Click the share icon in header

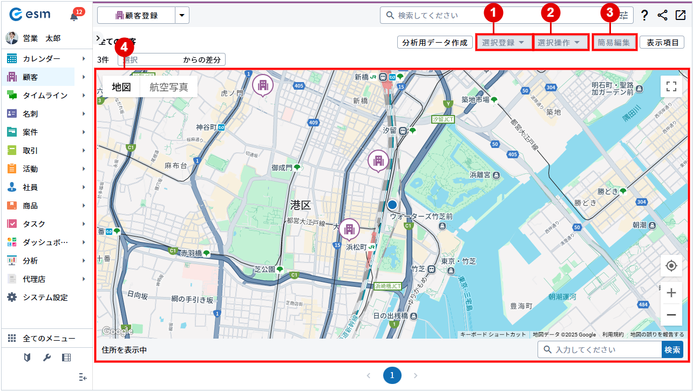click(x=663, y=15)
